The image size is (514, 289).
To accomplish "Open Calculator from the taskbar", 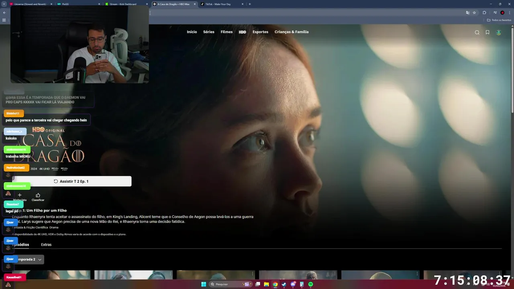I will coord(302,284).
